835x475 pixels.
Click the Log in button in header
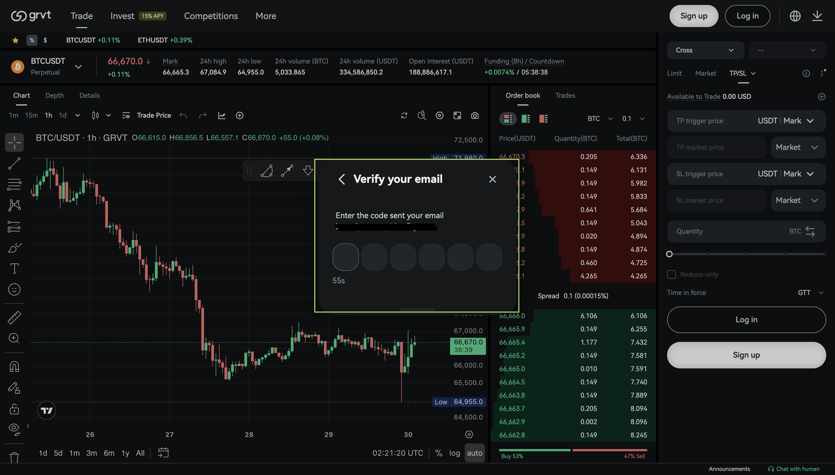coord(747,16)
